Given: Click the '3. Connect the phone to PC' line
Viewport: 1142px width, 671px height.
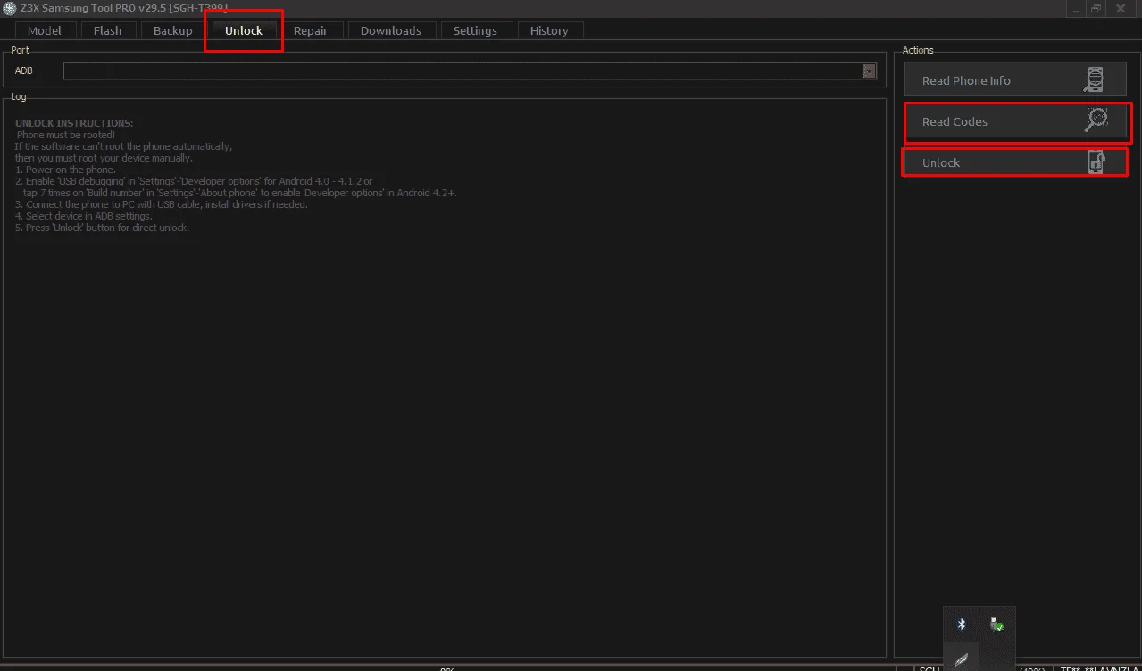Looking at the screenshot, I should 161,204.
